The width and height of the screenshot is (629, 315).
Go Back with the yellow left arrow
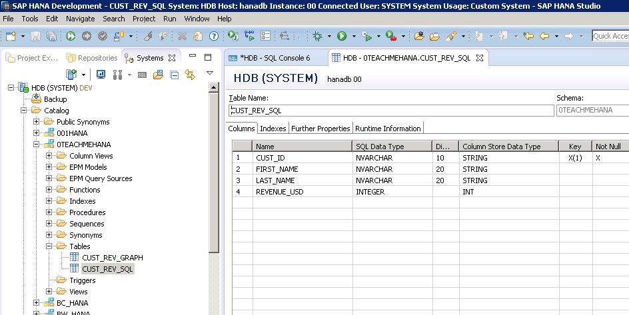click(544, 36)
